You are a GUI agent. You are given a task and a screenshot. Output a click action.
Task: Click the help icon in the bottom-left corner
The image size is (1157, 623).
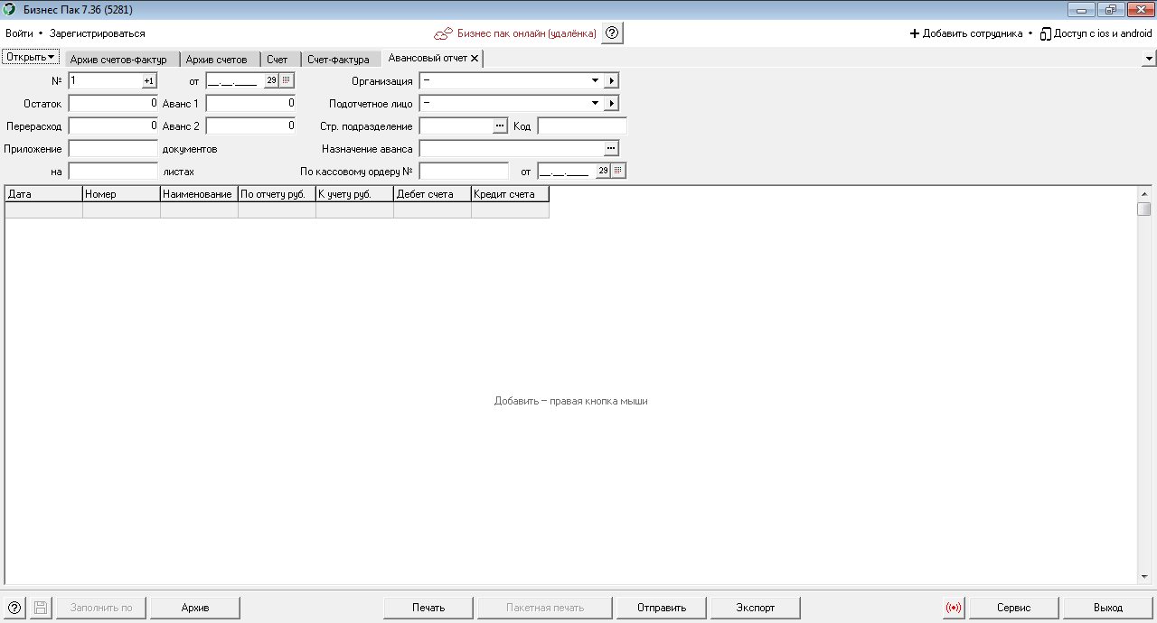(x=14, y=608)
